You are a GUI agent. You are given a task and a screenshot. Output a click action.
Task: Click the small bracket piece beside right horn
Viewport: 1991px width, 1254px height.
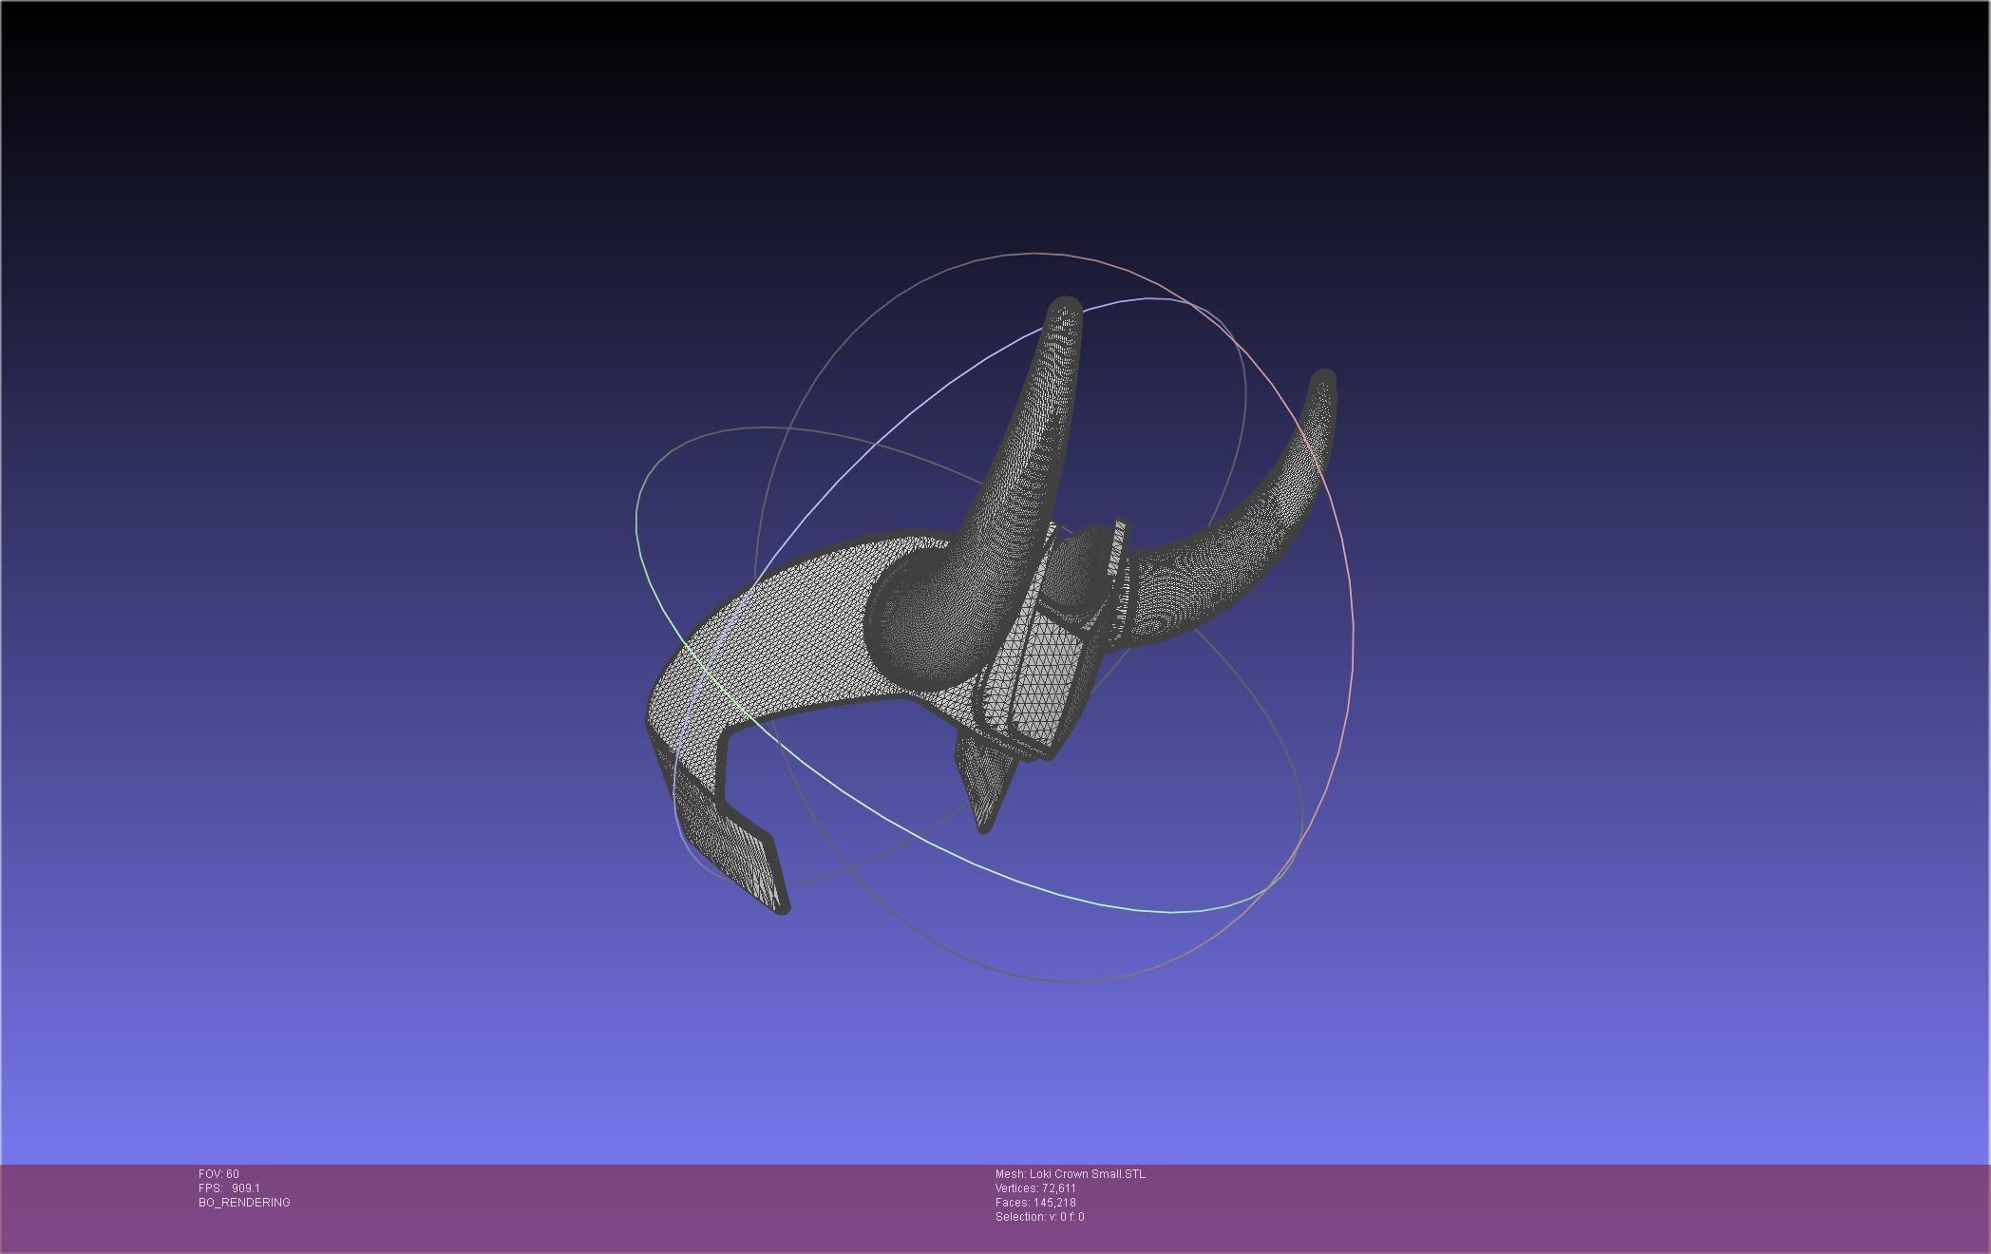[1117, 551]
